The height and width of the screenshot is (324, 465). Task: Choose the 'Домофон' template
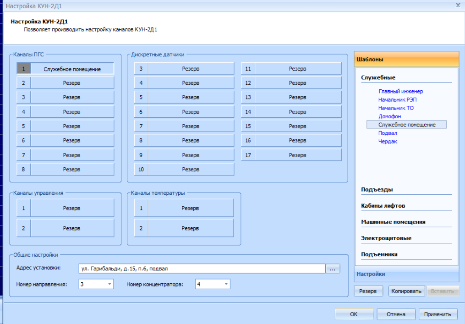tap(389, 116)
